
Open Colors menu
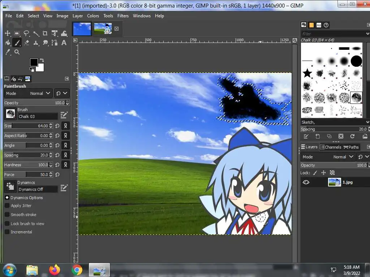[93, 16]
